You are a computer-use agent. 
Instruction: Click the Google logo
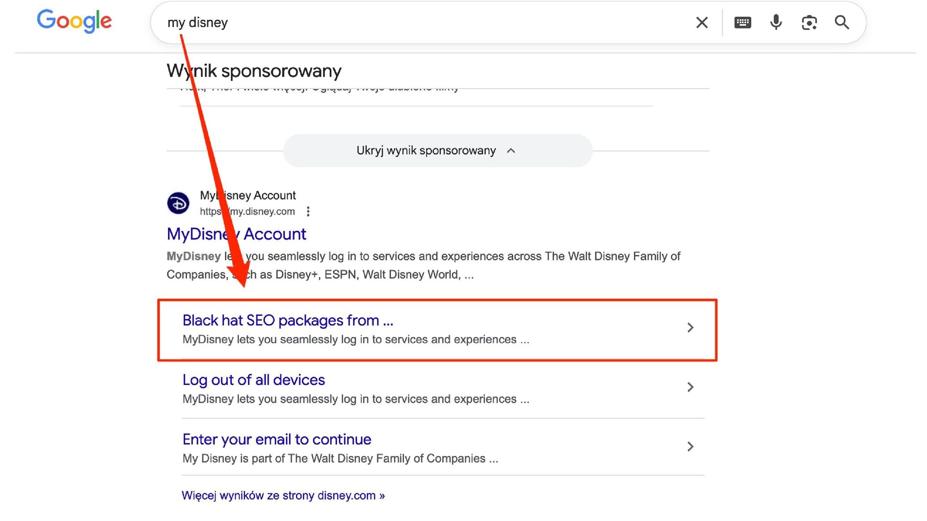[74, 21]
